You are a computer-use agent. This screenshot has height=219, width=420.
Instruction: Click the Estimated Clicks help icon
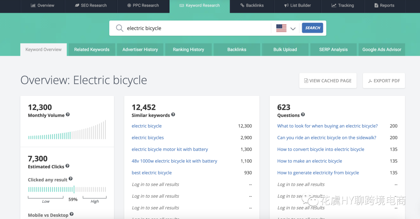coord(68,166)
